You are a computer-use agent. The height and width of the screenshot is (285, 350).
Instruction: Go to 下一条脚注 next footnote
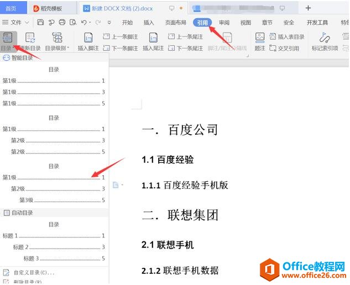point(121,48)
